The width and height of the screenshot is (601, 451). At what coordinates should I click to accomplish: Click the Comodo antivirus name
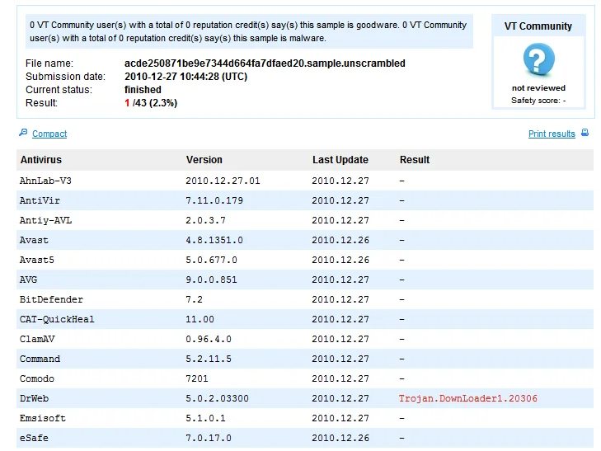[37, 378]
